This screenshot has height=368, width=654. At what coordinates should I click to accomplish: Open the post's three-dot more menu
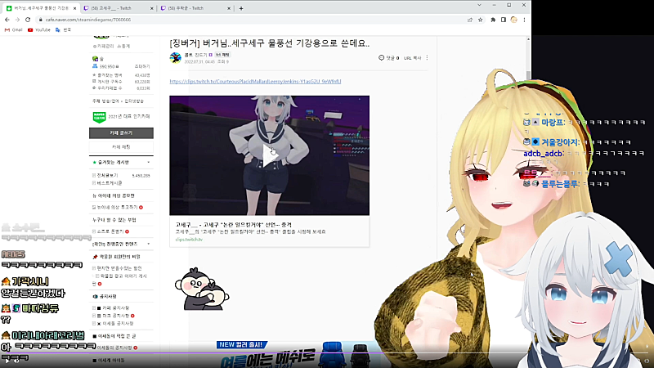click(427, 58)
